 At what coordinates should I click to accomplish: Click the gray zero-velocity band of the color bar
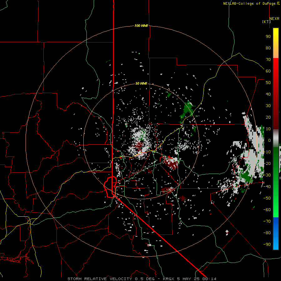pos(276,138)
